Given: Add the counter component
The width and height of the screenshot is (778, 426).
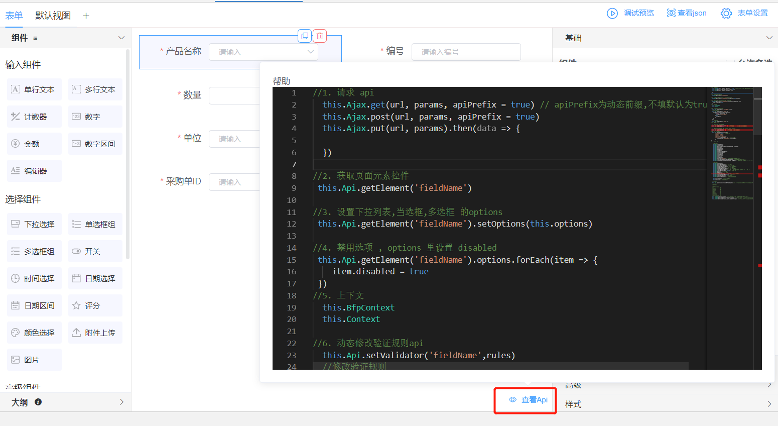Looking at the screenshot, I should pos(34,117).
